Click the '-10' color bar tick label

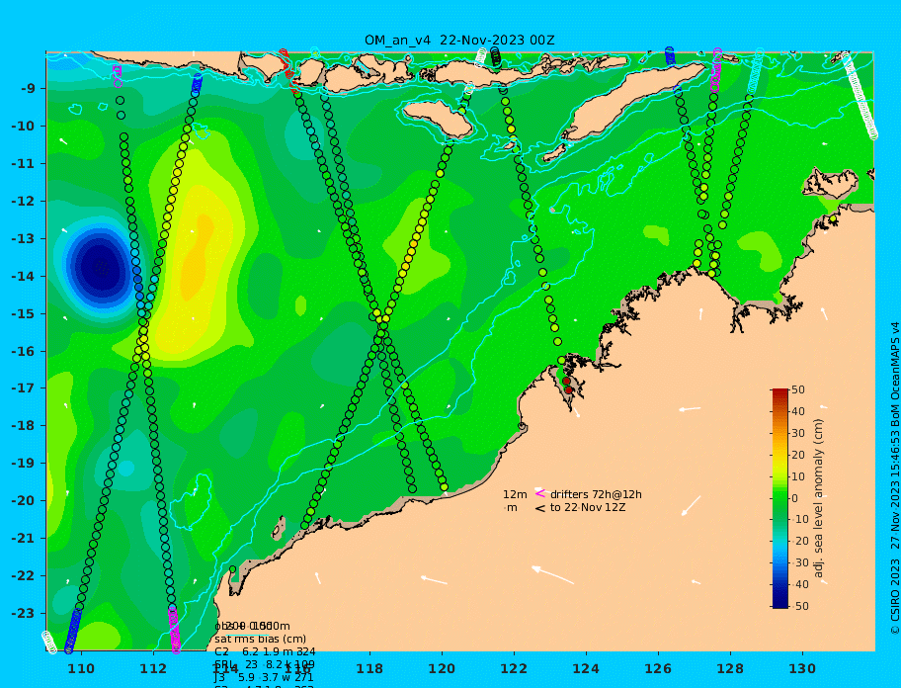800,519
